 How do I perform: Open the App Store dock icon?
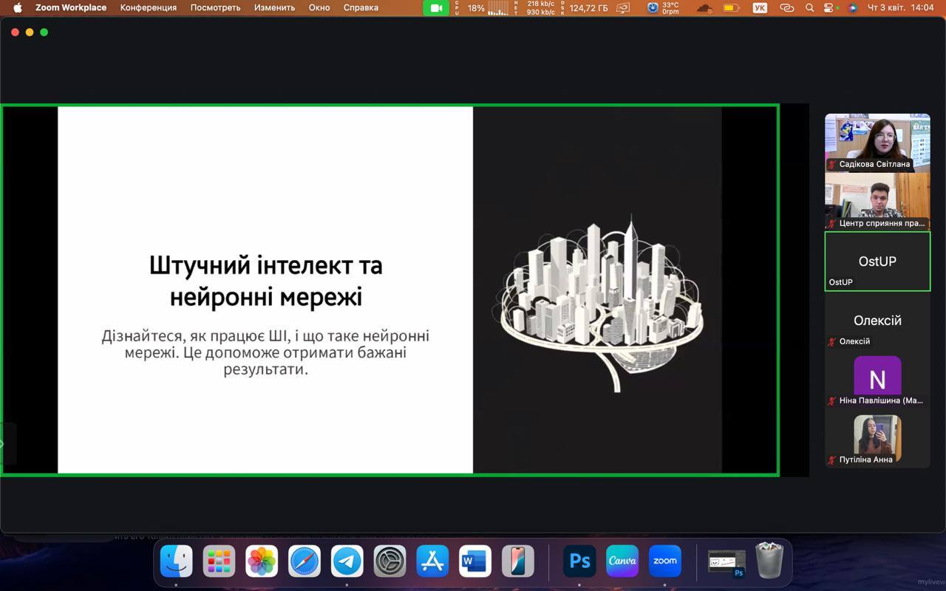tap(432, 561)
